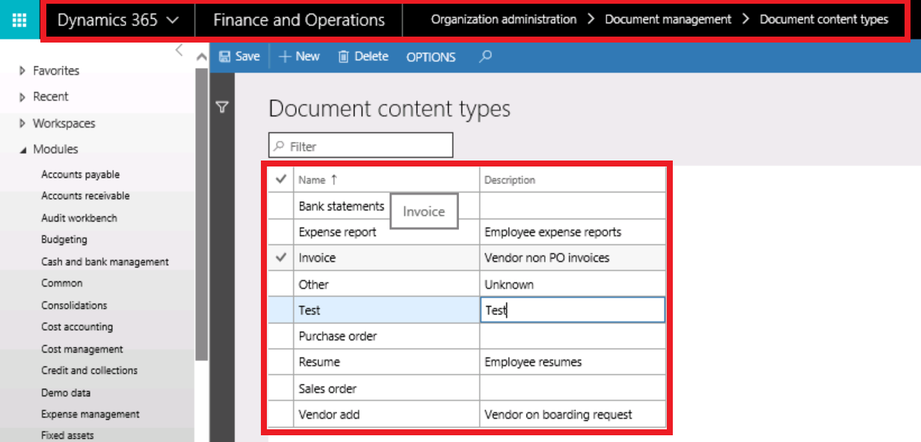Click the select-all checkmark header
Image resolution: width=921 pixels, height=442 pixels.
click(x=281, y=179)
